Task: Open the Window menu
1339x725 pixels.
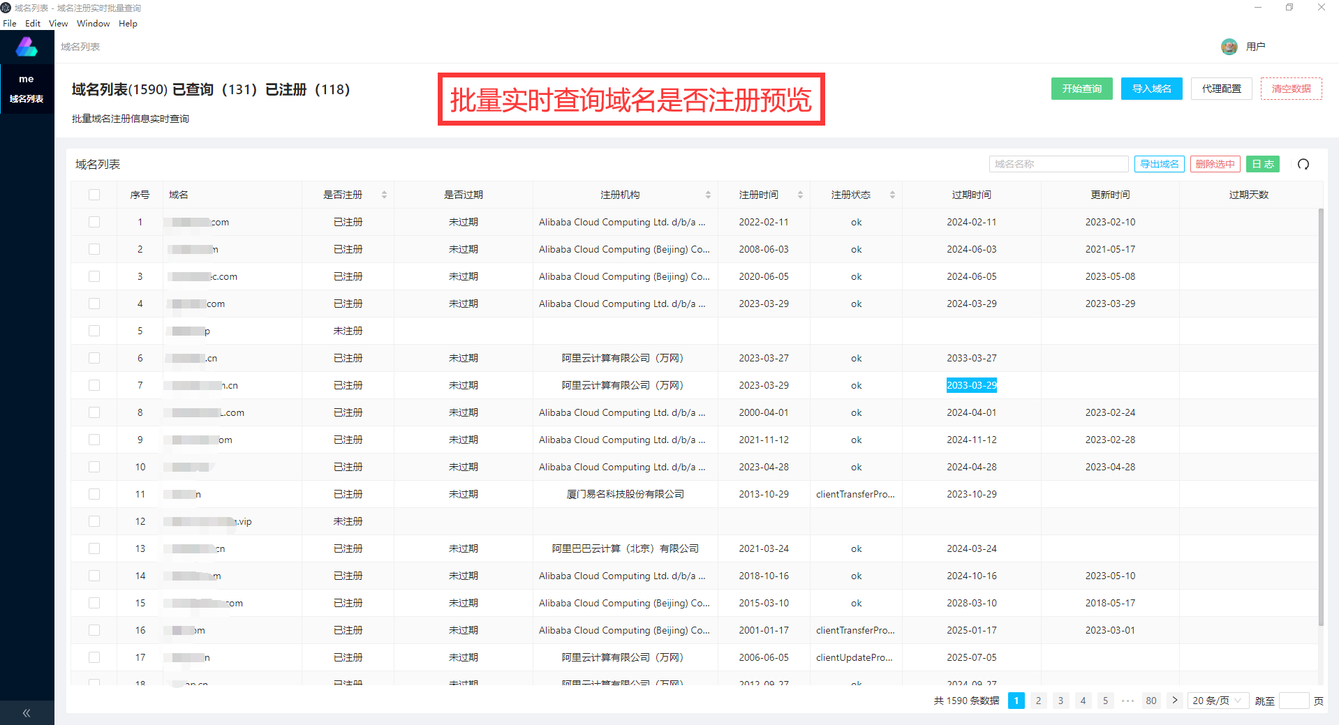Action: tap(94, 23)
